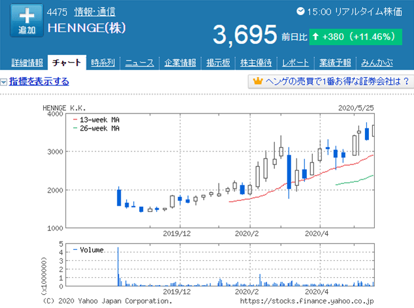Click the 13-week MA legend entry
This screenshot has width=414, height=308.
pyautogui.click(x=96, y=120)
